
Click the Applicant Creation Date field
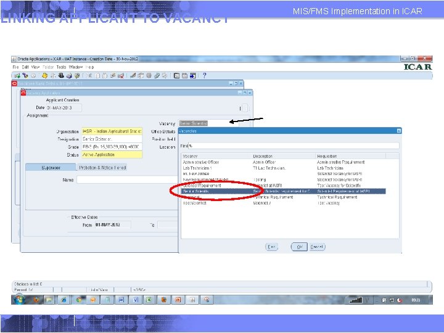click(64, 107)
